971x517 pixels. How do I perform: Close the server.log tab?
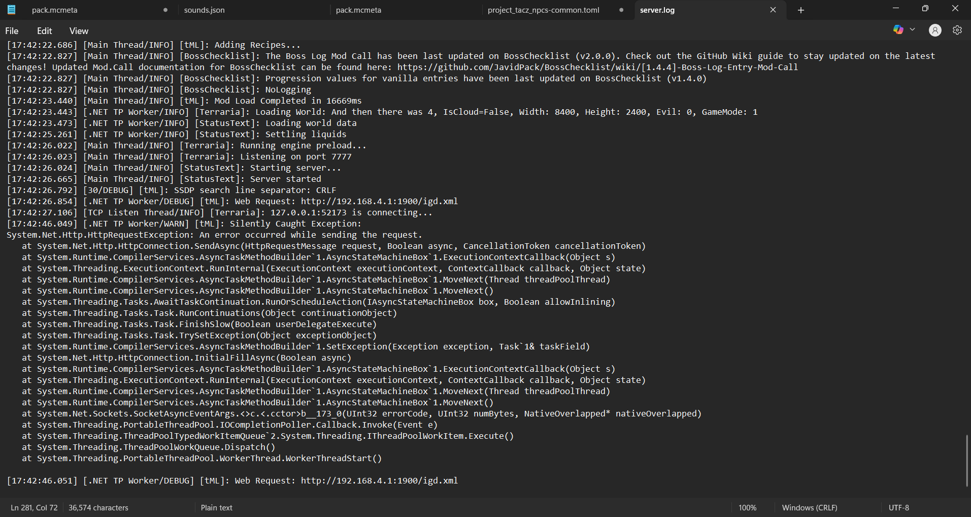[x=773, y=10]
